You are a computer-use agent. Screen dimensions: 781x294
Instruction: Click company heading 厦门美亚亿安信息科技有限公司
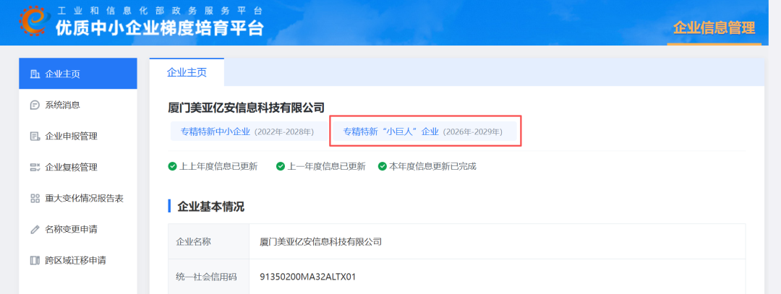point(247,107)
